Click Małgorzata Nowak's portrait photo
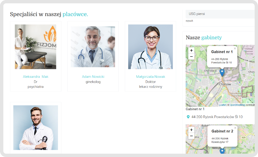The width and height of the screenshot is (258, 157). click(150, 47)
